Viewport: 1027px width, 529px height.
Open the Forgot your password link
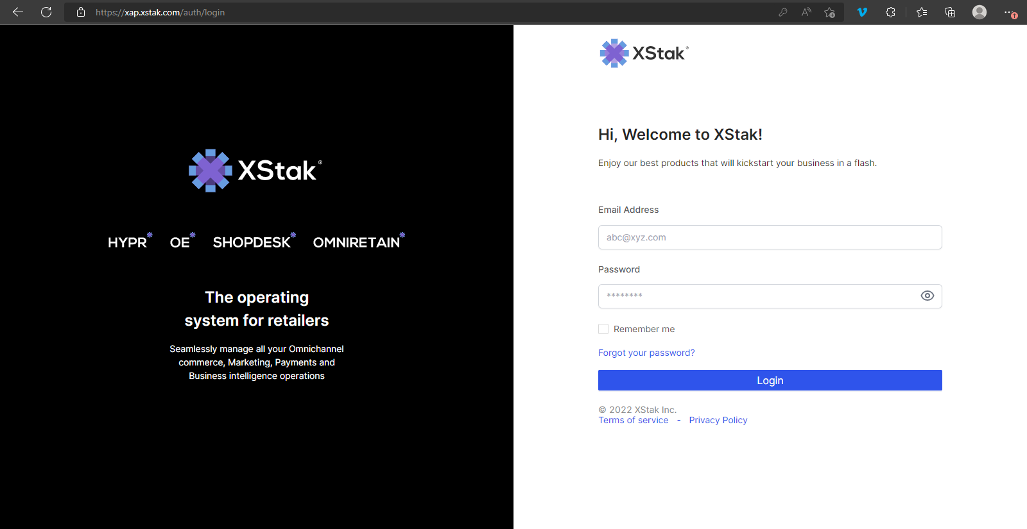click(x=646, y=353)
